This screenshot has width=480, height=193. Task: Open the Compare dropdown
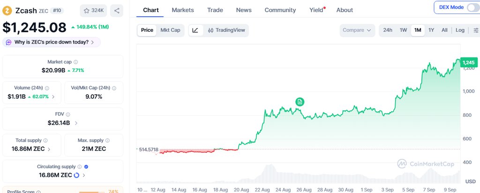357,30
